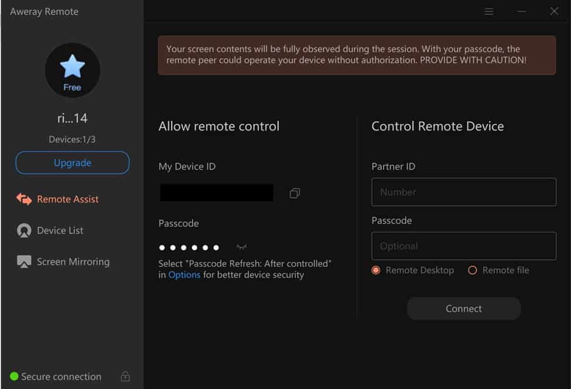Click the Upgrade button

pos(73,163)
